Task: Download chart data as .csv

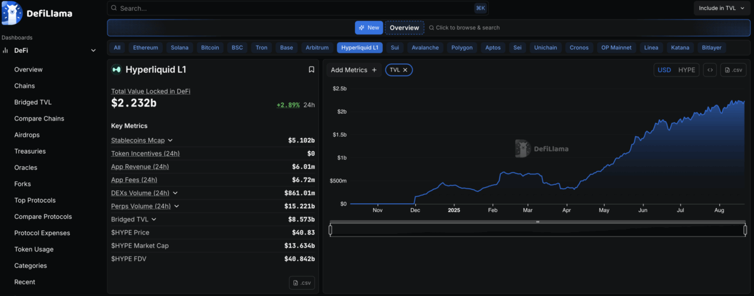Action: (733, 70)
